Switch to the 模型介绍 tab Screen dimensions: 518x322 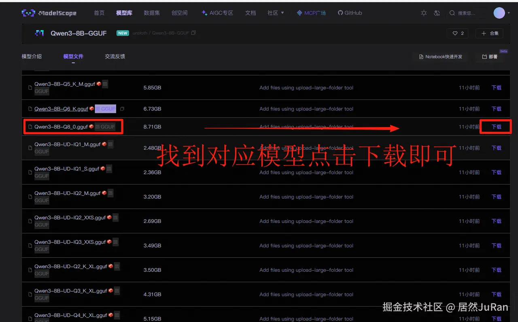pos(32,57)
